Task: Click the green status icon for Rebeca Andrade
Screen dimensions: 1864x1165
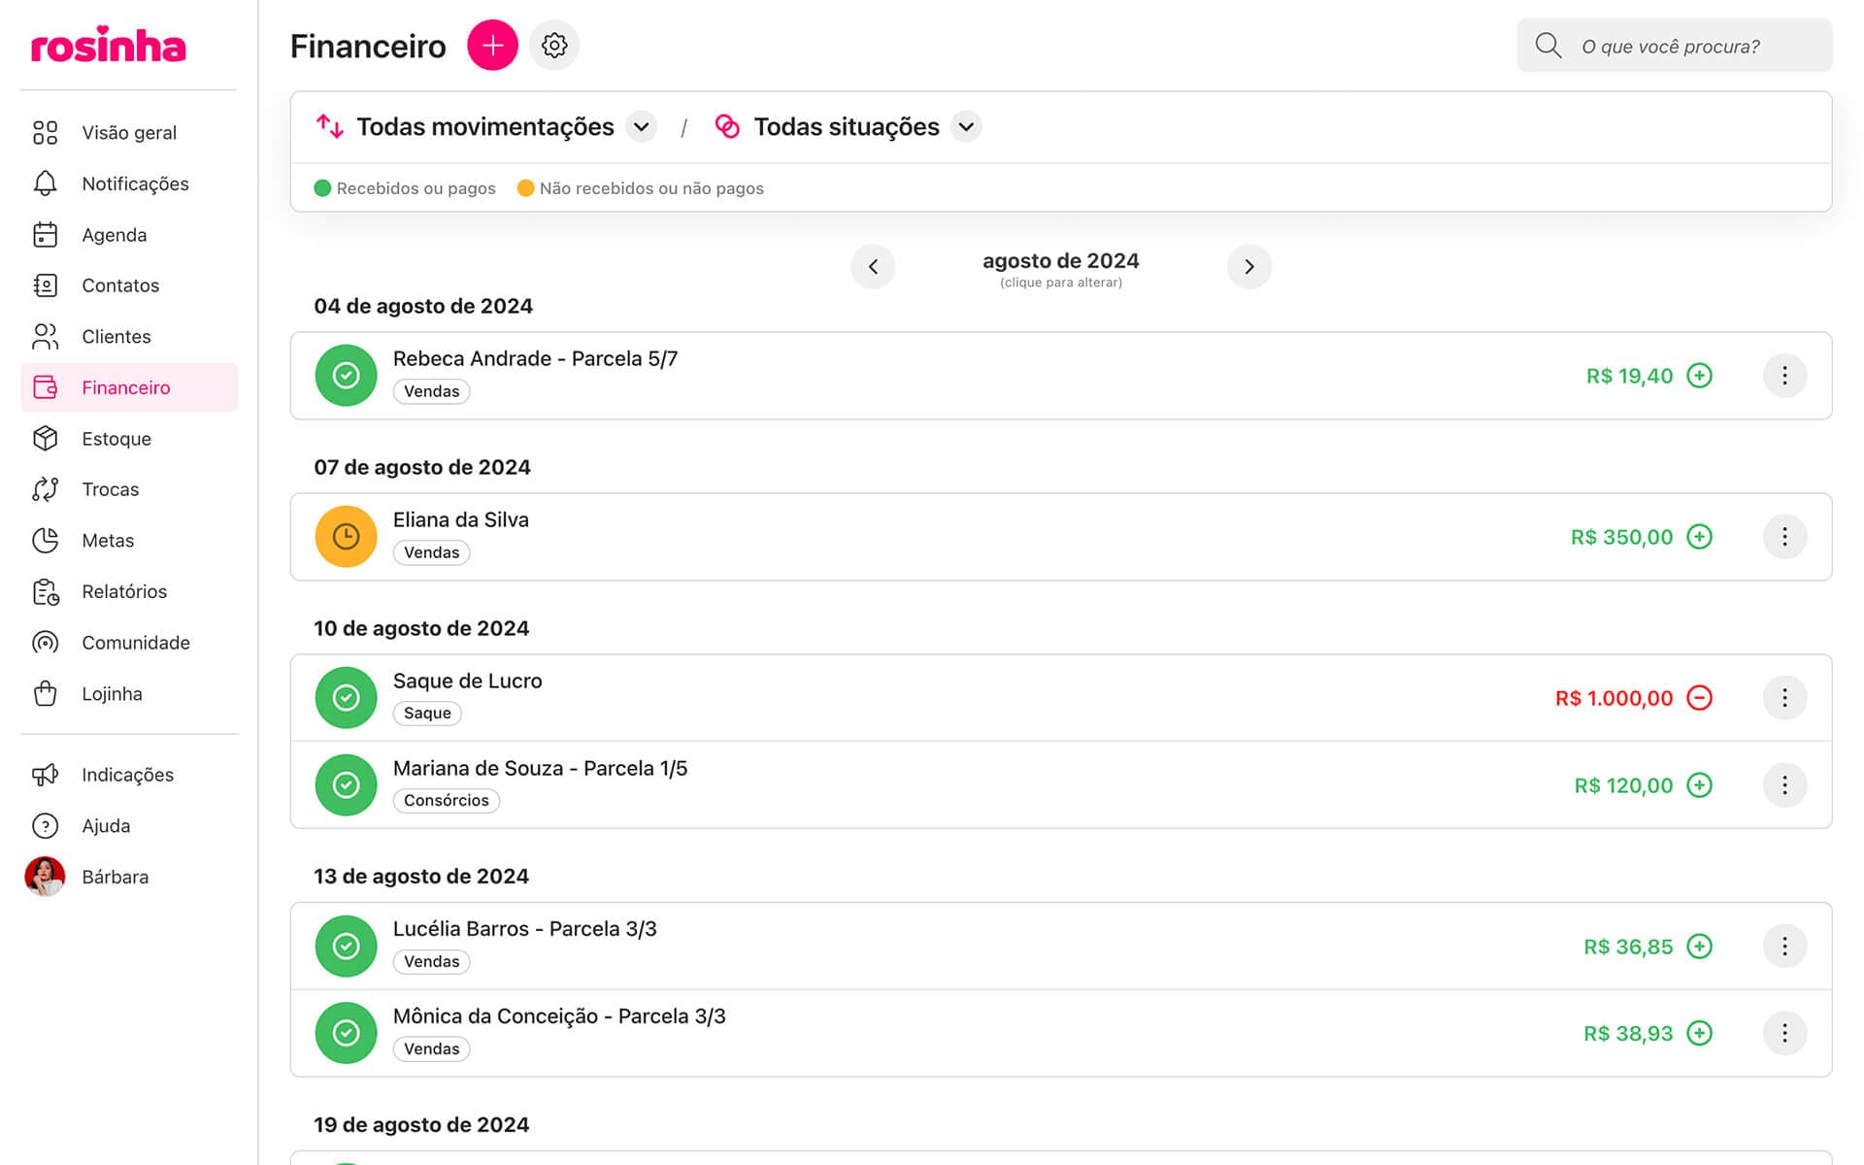Action: (346, 376)
